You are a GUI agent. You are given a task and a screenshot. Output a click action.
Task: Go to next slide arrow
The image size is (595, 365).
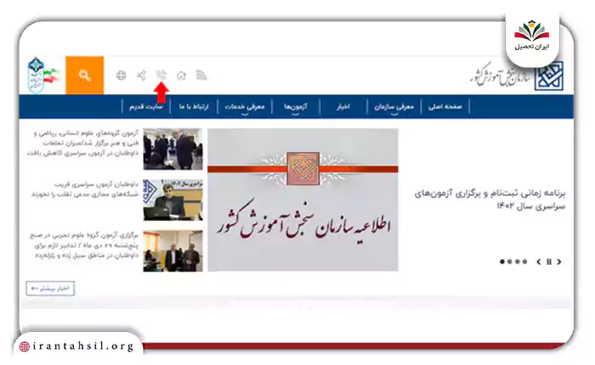click(x=559, y=261)
